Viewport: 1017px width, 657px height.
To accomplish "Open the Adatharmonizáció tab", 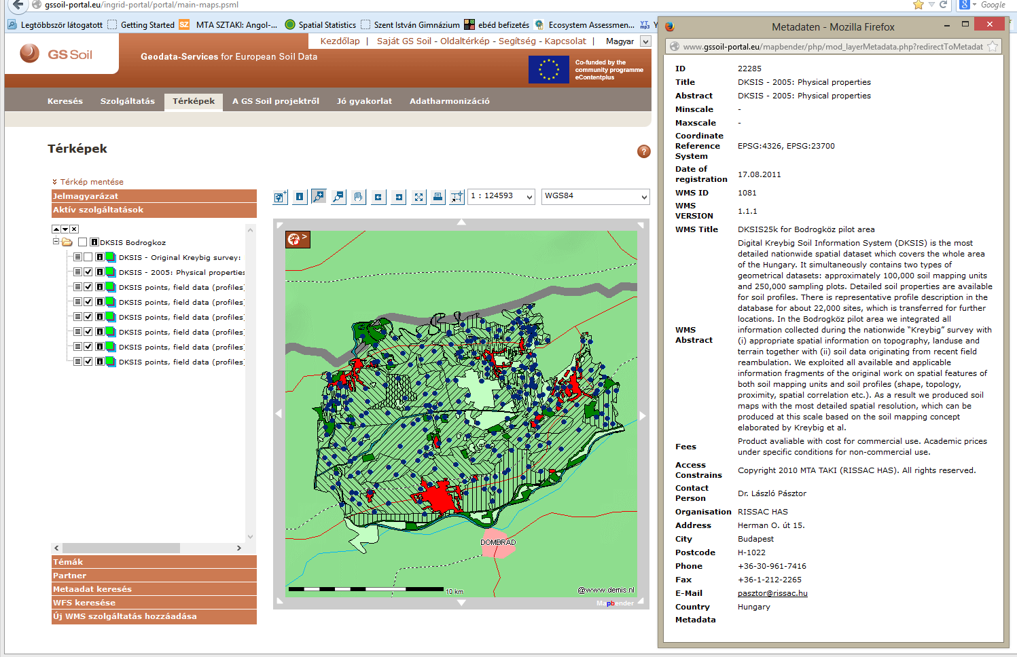I will click(450, 101).
